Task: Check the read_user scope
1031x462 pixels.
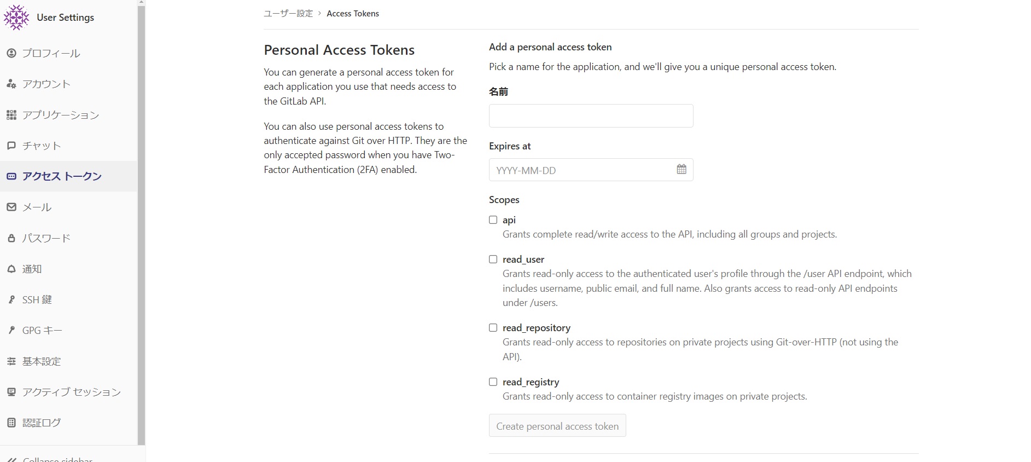Action: (493, 259)
